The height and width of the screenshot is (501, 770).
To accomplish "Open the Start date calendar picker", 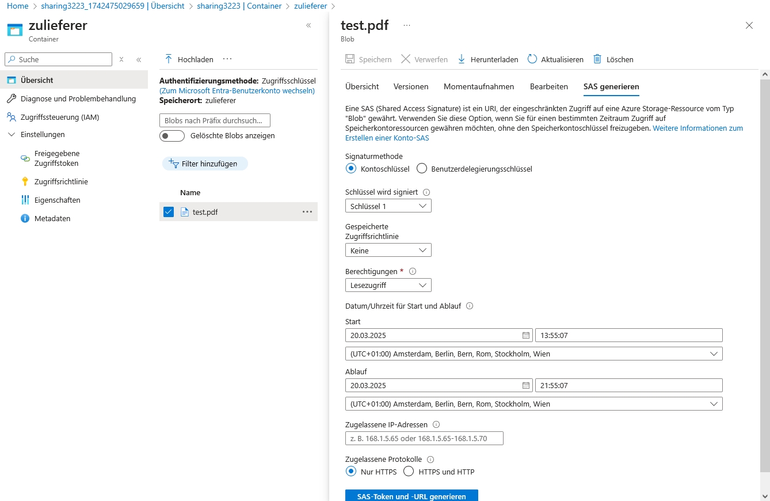I will pos(525,335).
